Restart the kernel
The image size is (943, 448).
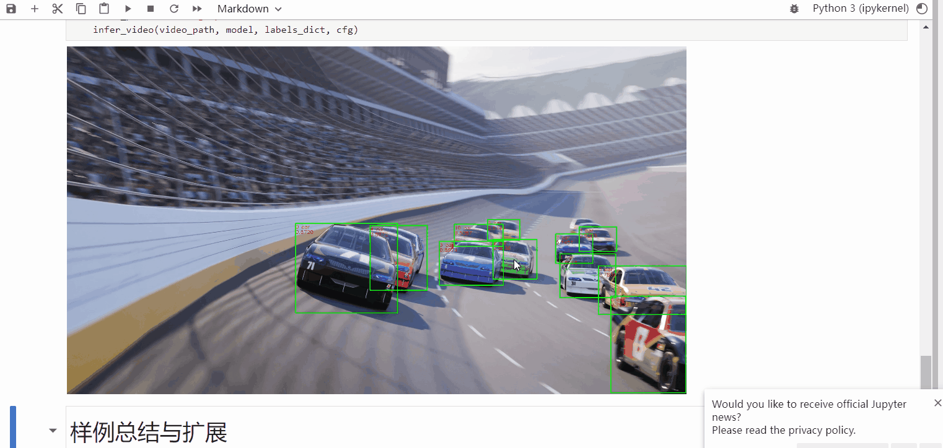pyautogui.click(x=174, y=9)
